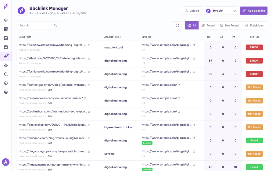
Task: Click the layers icon at the sidebar top
Action: [x=6, y=20]
